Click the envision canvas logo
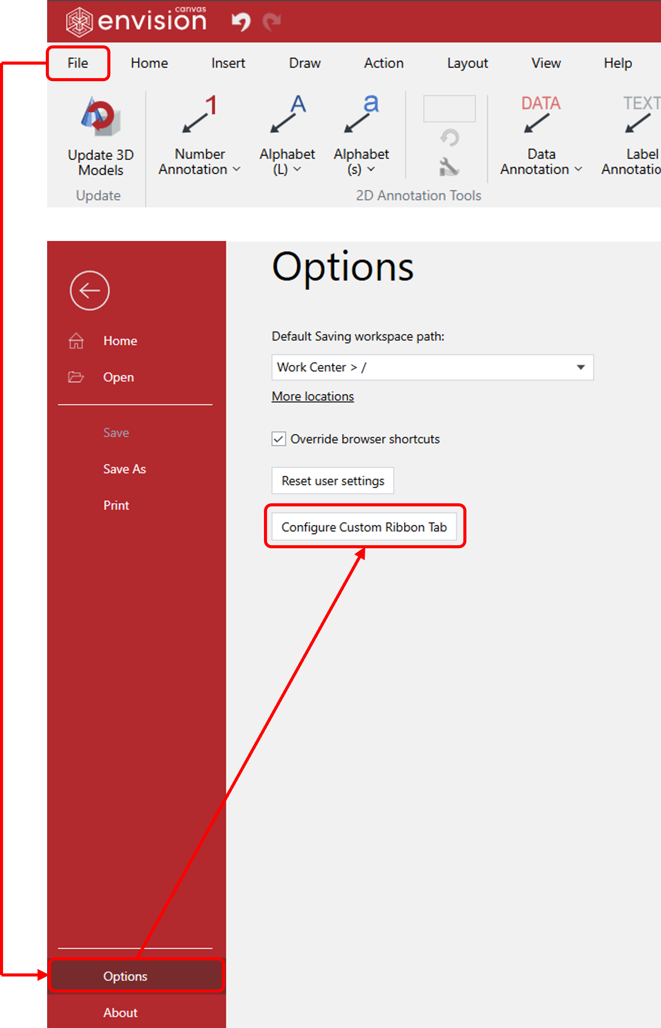This screenshot has width=661, height=1028. [x=137, y=21]
